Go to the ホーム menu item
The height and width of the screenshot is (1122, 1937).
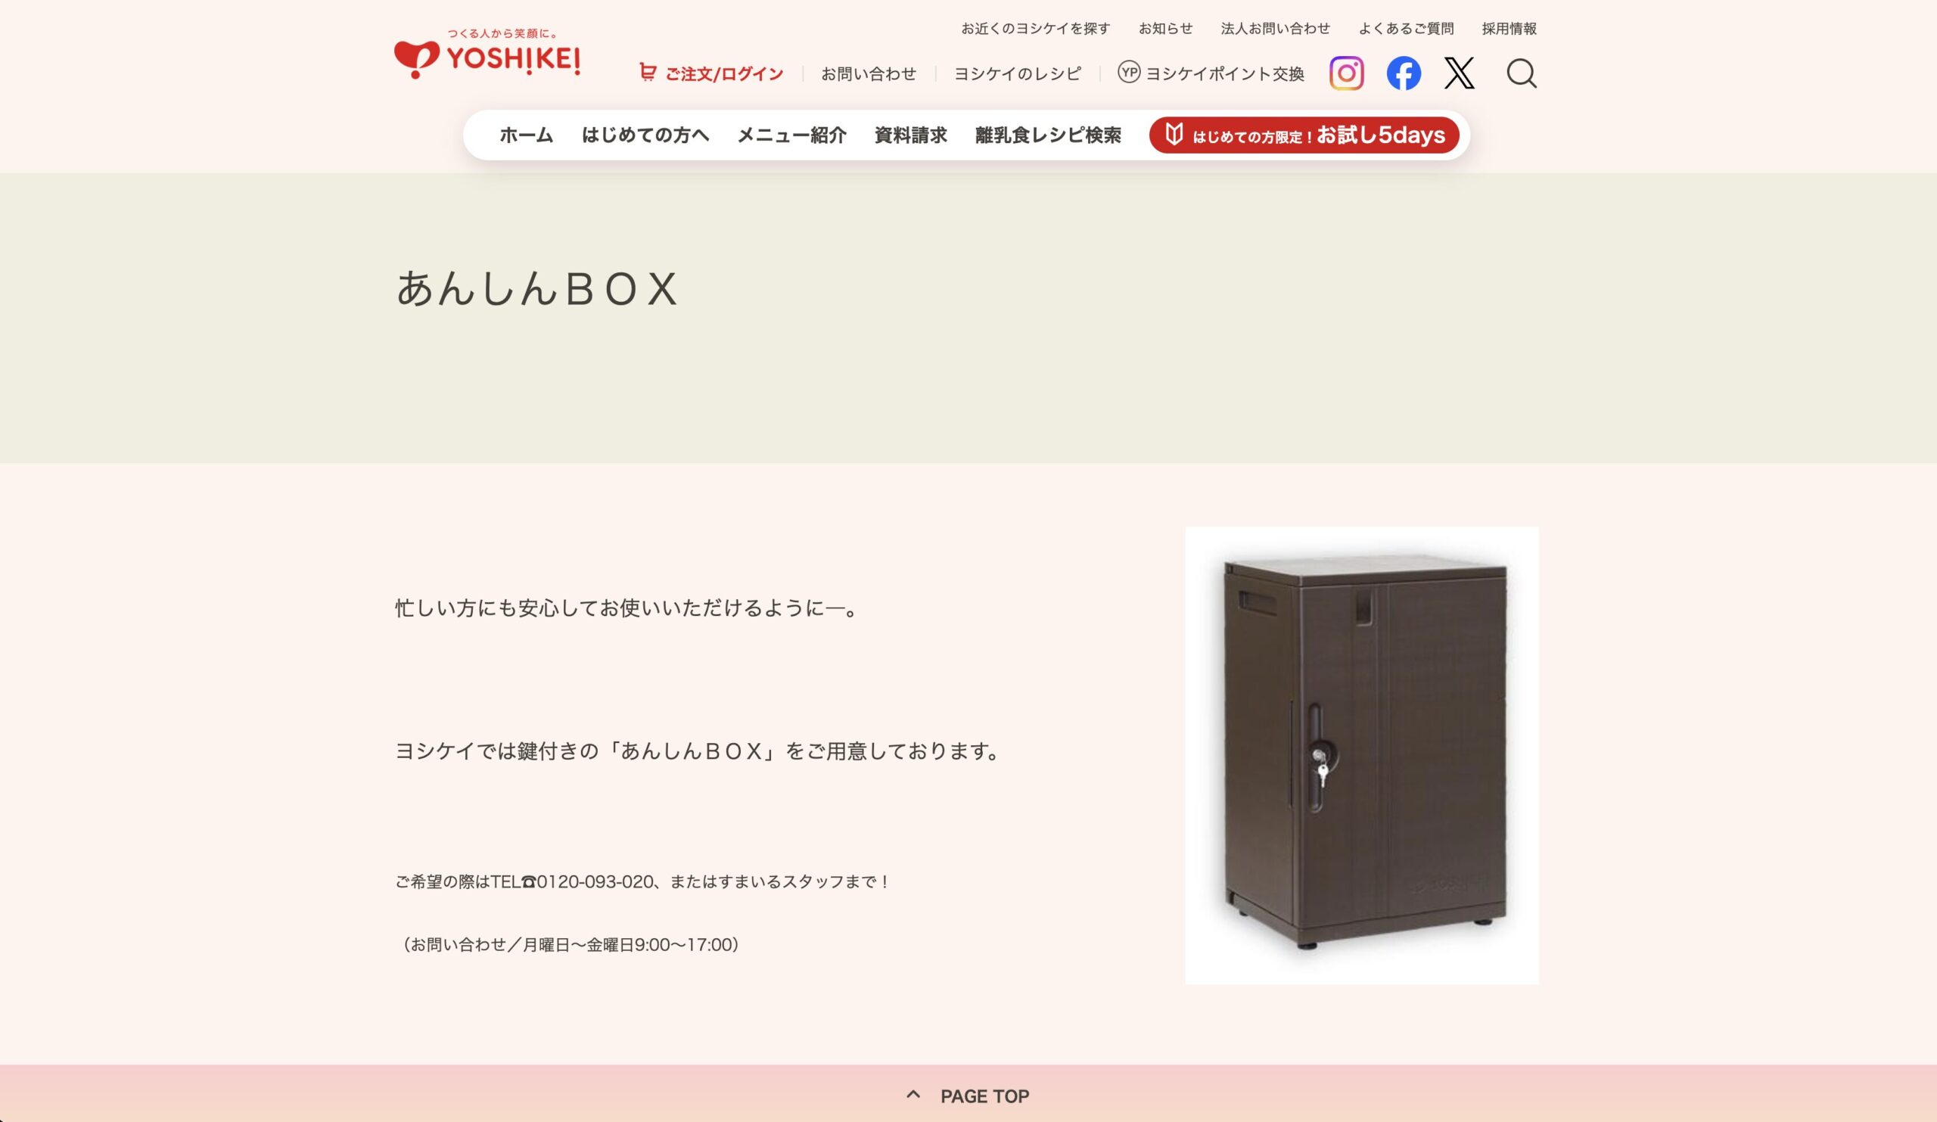527,135
